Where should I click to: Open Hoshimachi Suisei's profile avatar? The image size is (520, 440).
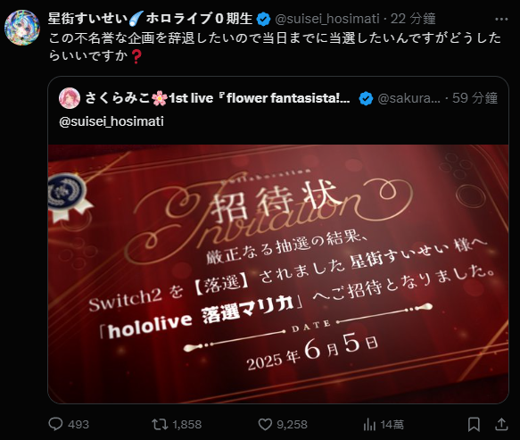22,27
